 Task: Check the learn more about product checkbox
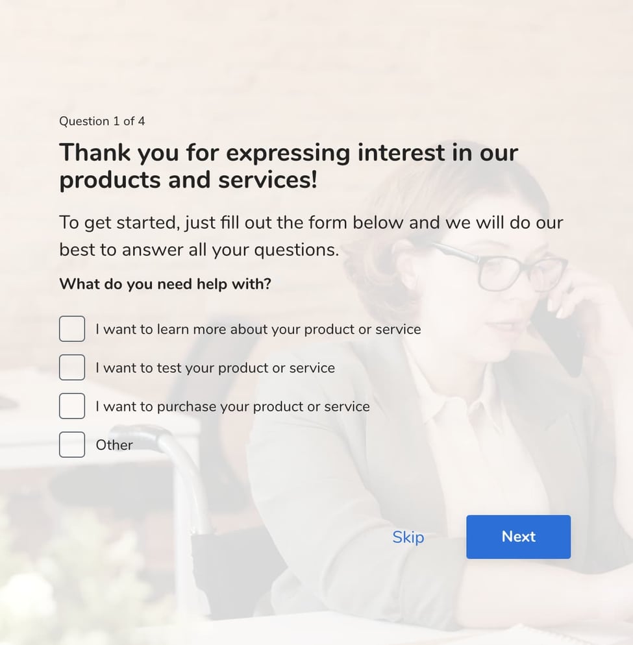[x=72, y=329]
